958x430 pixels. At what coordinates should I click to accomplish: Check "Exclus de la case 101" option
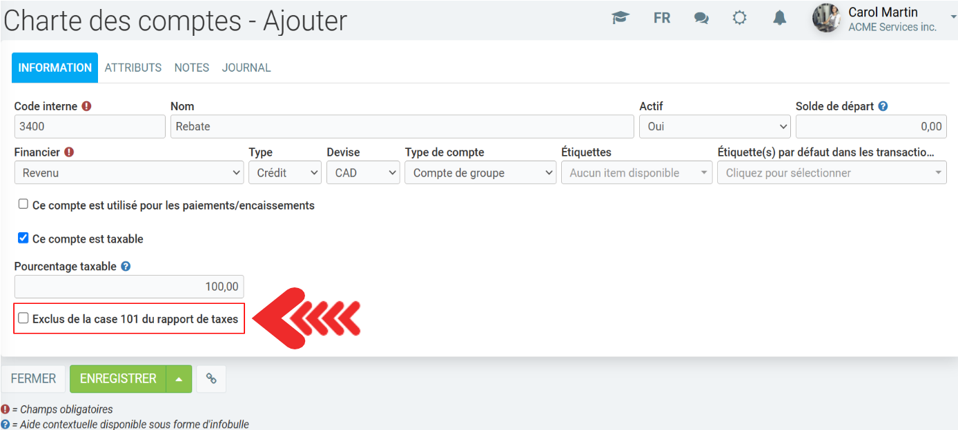tap(23, 318)
